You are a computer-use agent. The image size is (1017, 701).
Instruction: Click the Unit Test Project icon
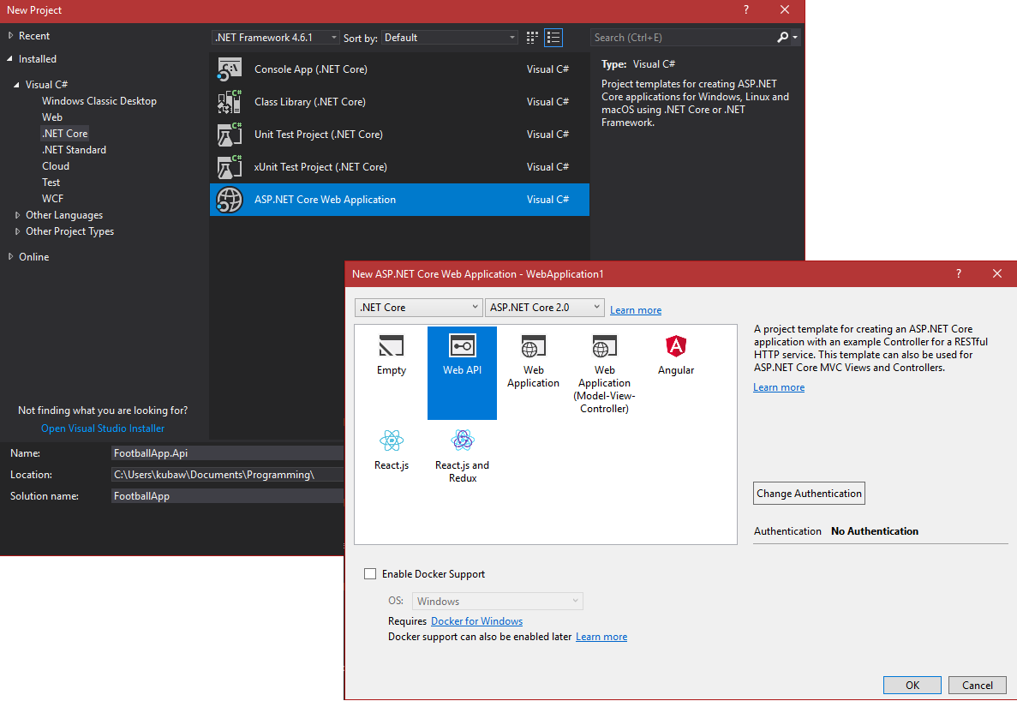[229, 135]
